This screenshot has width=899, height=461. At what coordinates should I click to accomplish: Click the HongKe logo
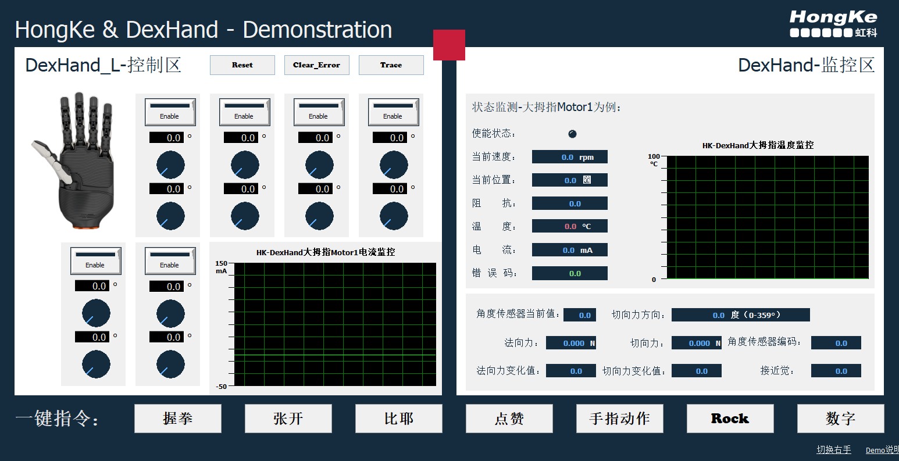click(x=834, y=23)
